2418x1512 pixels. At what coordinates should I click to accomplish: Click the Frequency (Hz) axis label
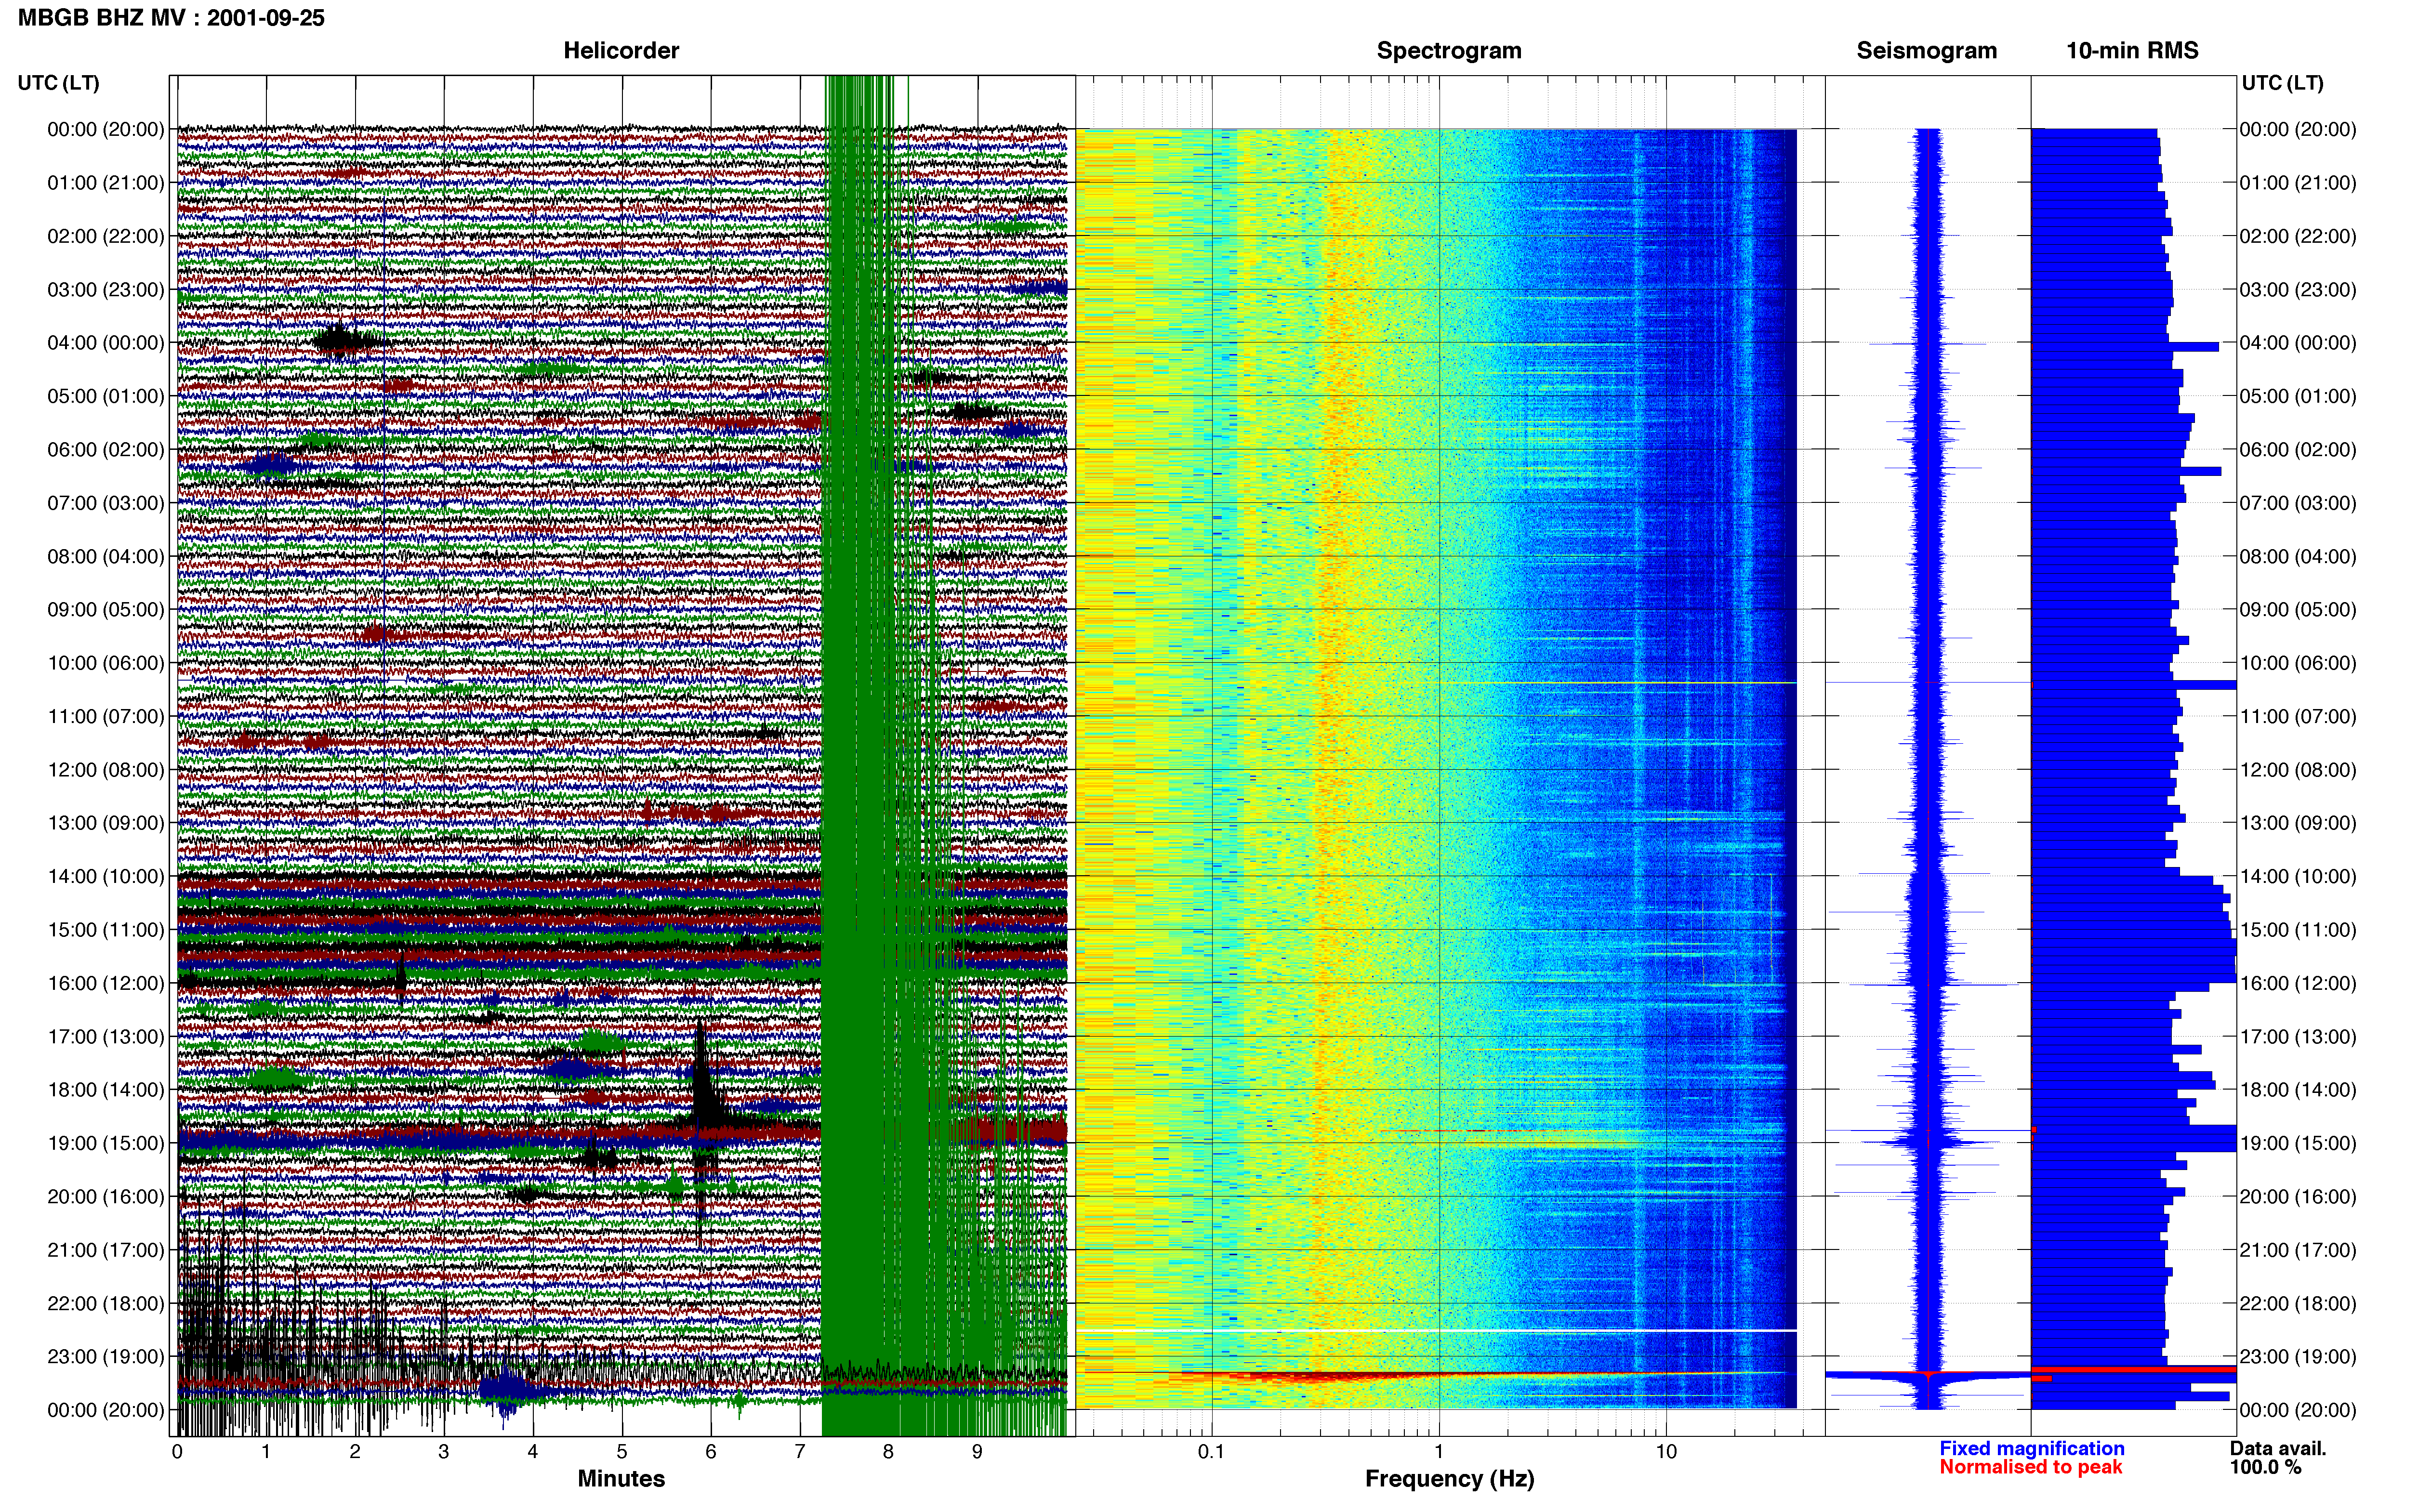click(1449, 1479)
